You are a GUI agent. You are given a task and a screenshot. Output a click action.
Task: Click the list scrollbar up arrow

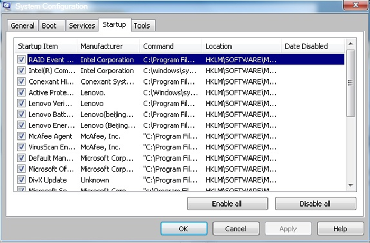(350, 44)
